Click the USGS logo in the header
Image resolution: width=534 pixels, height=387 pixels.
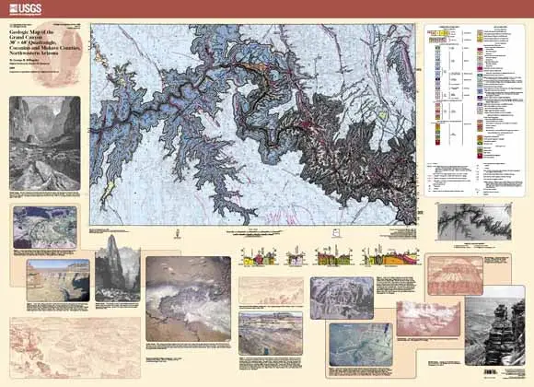[26, 8]
